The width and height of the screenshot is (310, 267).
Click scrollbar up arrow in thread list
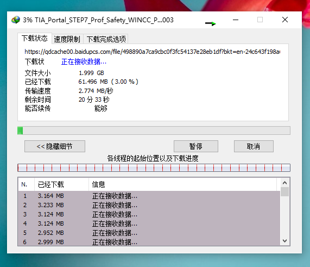pyautogui.click(x=284, y=183)
